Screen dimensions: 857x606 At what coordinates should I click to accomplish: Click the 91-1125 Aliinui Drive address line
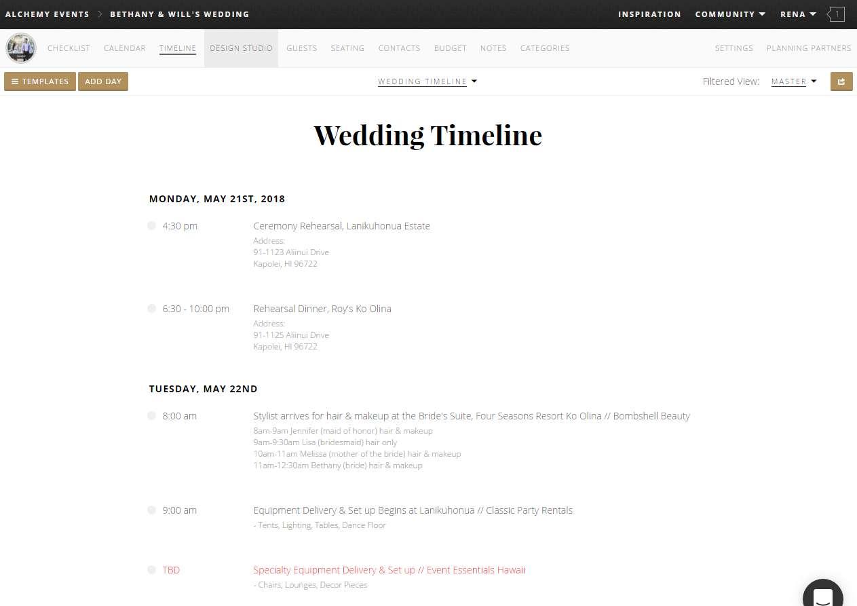pyautogui.click(x=291, y=335)
